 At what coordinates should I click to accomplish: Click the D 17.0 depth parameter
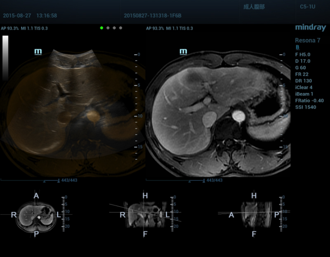(x=302, y=61)
